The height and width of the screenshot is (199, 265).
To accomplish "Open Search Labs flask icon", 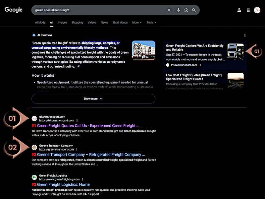I will (x=239, y=10).
